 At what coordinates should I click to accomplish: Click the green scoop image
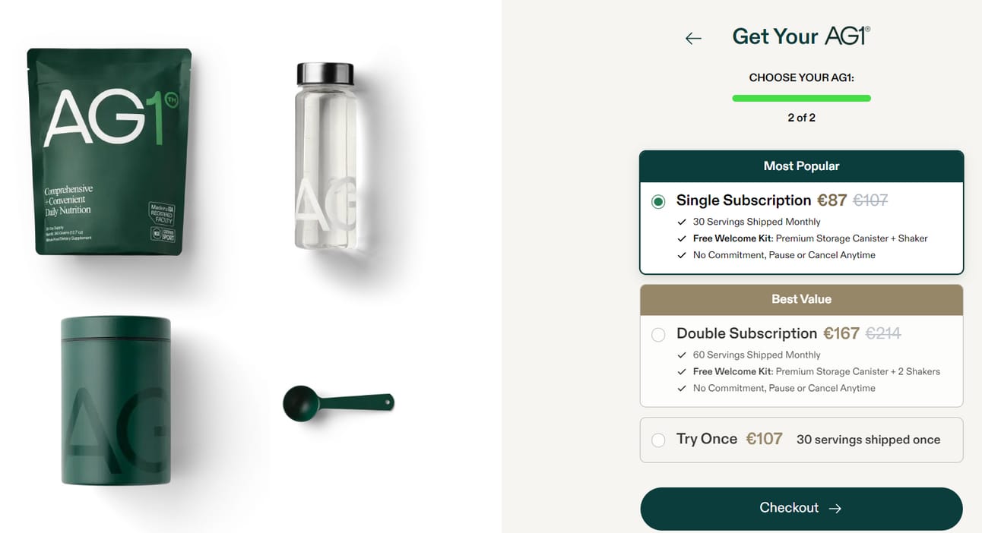point(338,402)
